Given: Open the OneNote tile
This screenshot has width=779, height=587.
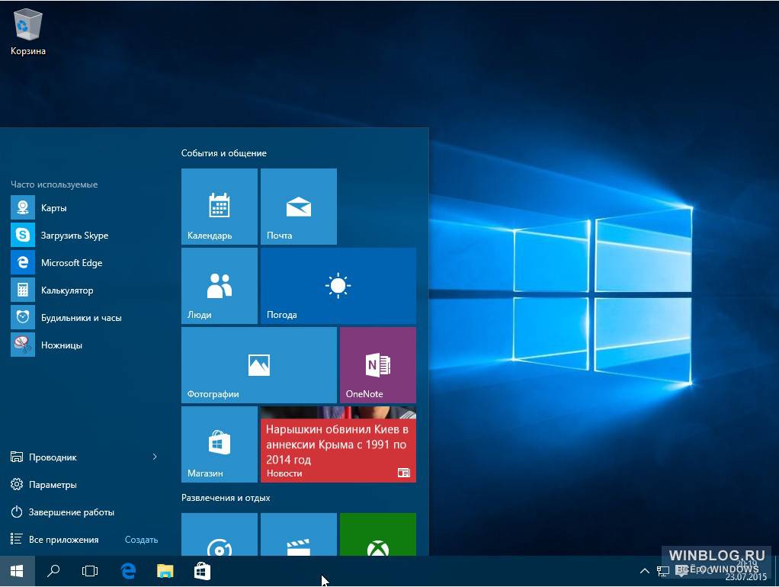Looking at the screenshot, I should click(x=378, y=365).
